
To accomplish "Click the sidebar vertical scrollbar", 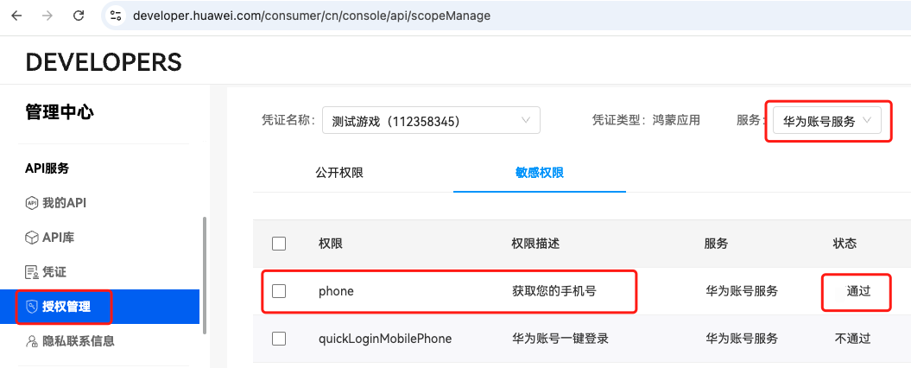I will (204, 276).
